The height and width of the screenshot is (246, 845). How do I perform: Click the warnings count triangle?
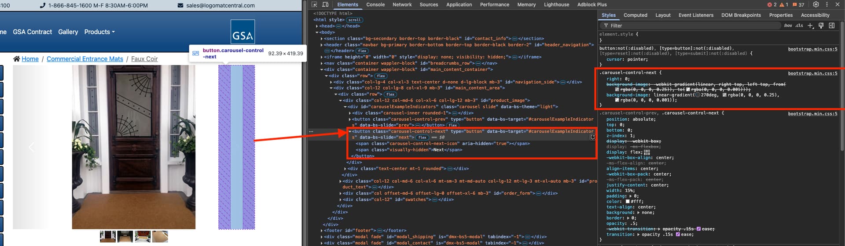pyautogui.click(x=784, y=5)
